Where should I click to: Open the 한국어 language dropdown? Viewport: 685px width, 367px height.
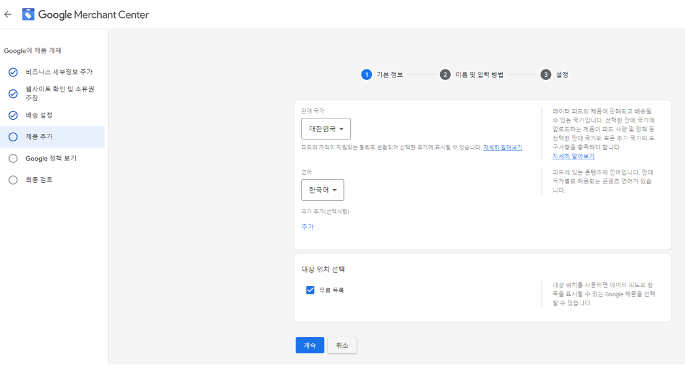[322, 190]
